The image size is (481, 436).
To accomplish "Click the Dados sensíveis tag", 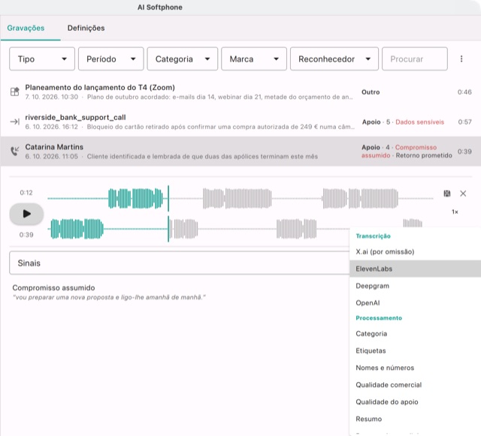I will [419, 122].
